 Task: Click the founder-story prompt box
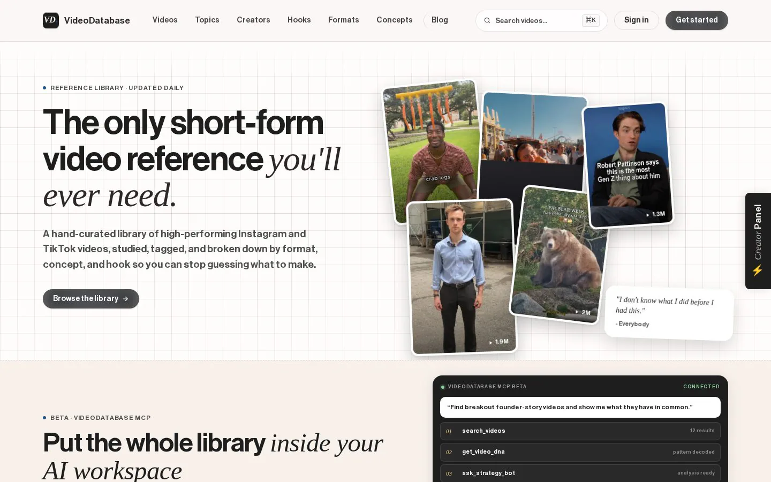pos(580,407)
